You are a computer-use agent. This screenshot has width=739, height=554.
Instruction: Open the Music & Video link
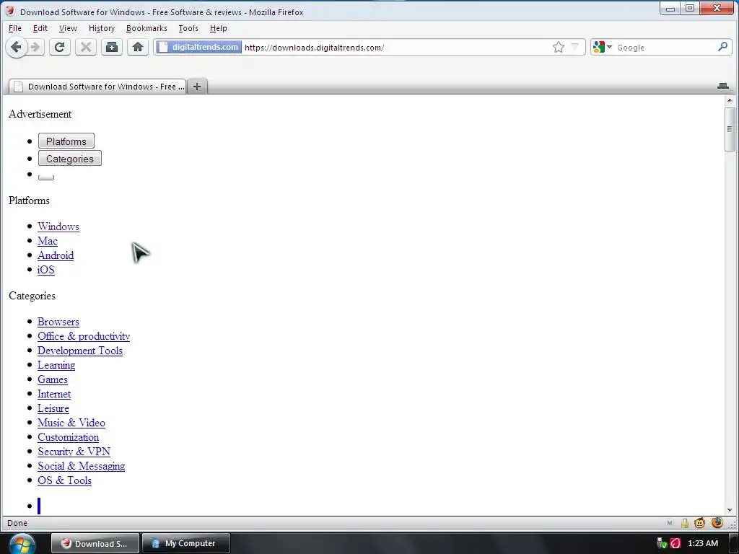pyautogui.click(x=71, y=423)
